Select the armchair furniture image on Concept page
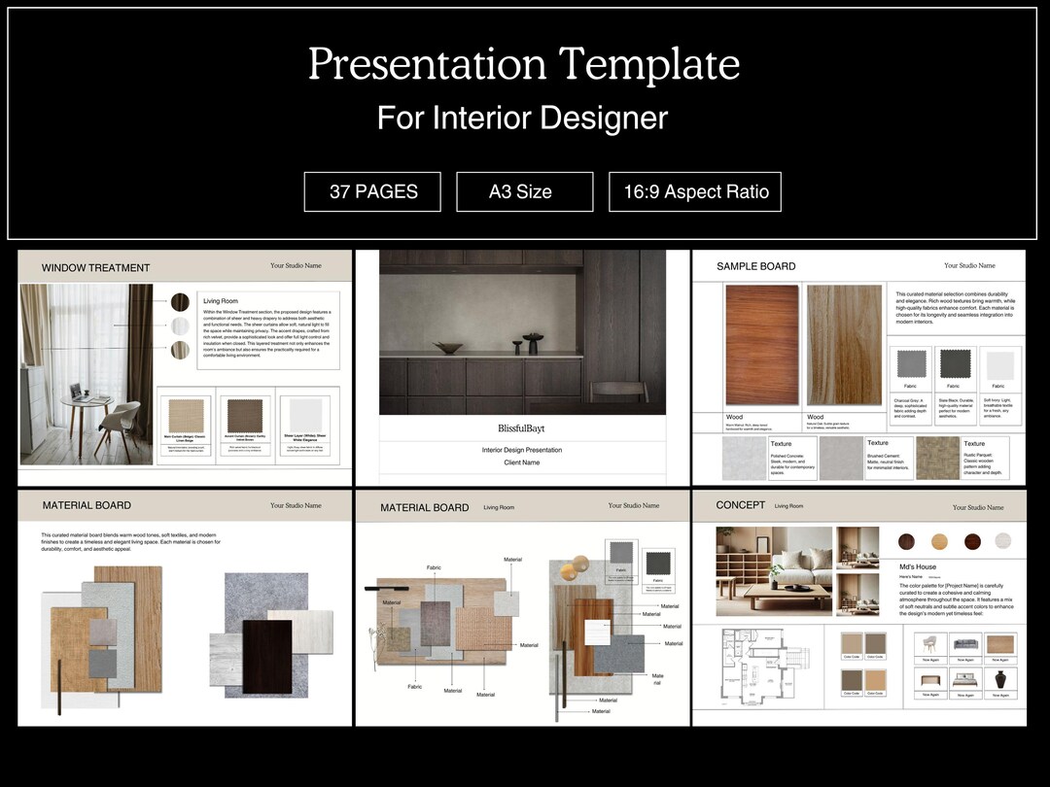Image resolution: width=1050 pixels, height=787 pixels. (x=930, y=642)
